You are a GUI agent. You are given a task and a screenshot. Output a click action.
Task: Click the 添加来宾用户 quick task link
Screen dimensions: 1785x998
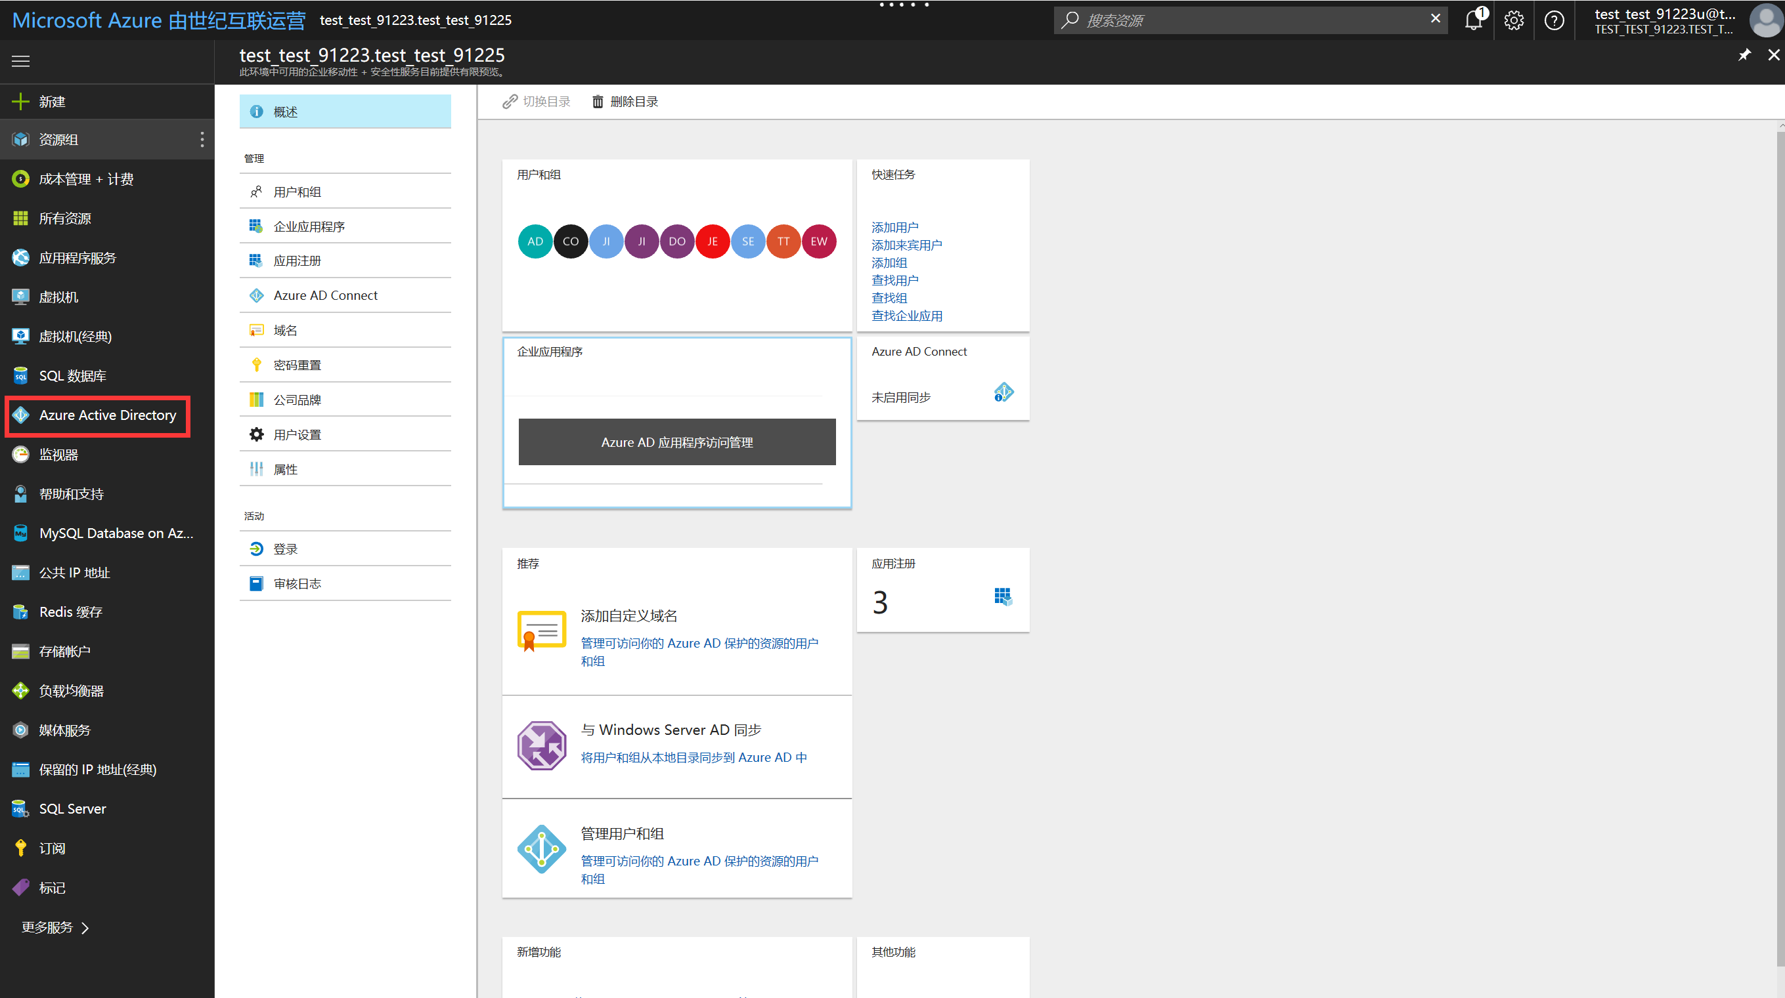[906, 245]
